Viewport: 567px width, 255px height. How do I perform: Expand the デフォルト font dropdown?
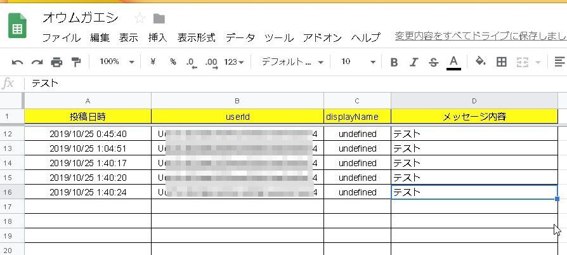pyautogui.click(x=292, y=62)
